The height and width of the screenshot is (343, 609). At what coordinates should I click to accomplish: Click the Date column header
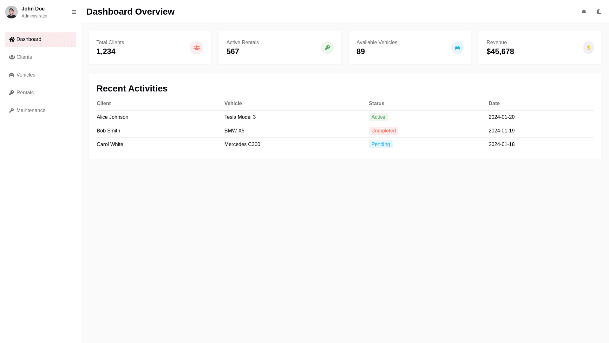click(x=494, y=104)
